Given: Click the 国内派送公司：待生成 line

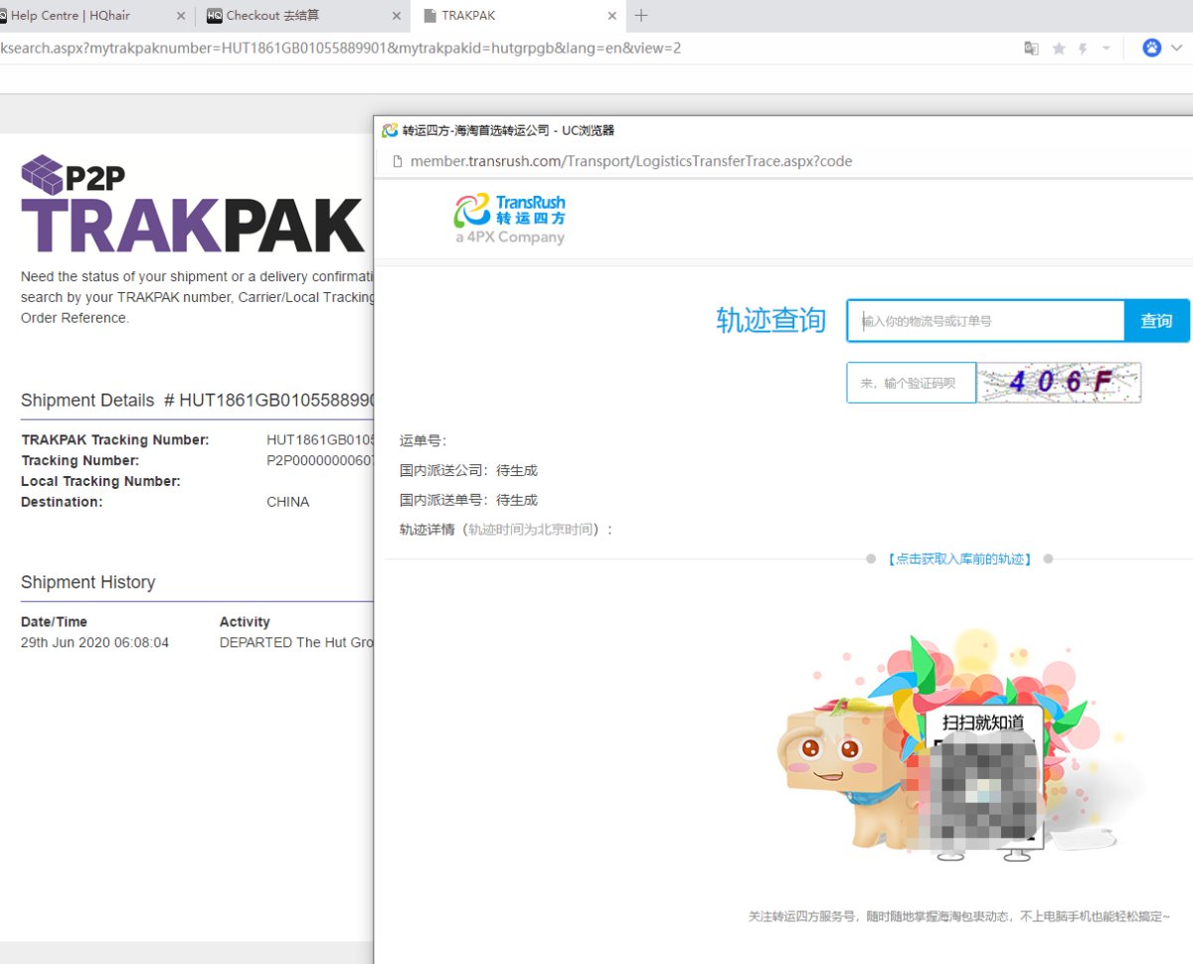Looking at the screenshot, I should pos(468,470).
